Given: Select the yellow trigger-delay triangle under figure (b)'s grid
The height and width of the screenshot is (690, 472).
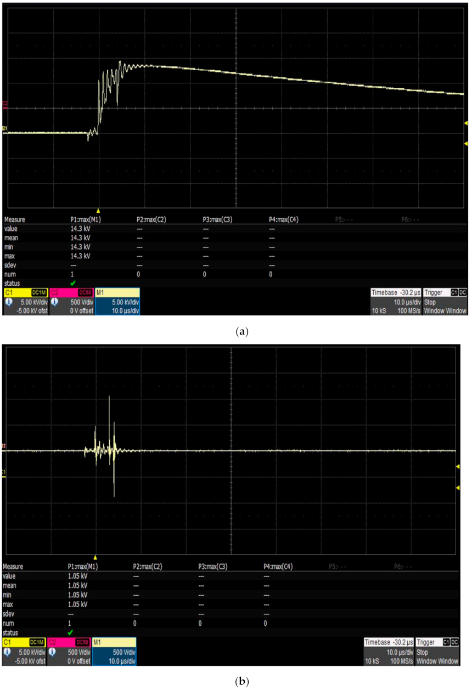Looking at the screenshot, I should (95, 557).
